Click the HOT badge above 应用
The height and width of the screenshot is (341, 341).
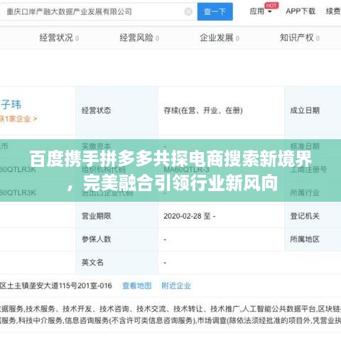pyautogui.click(x=271, y=6)
